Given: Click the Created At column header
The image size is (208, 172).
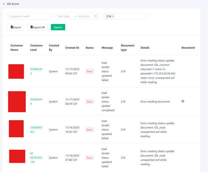Looking at the screenshot, I should pos(72,48).
